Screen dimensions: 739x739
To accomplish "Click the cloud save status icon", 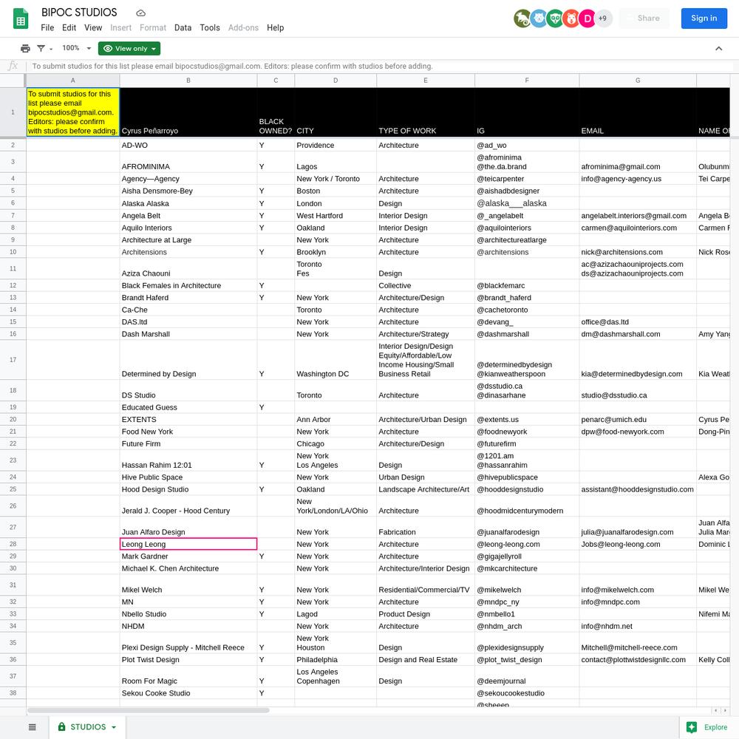I will pyautogui.click(x=140, y=13).
